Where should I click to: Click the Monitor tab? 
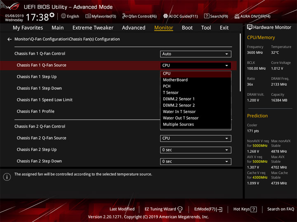(x=164, y=28)
